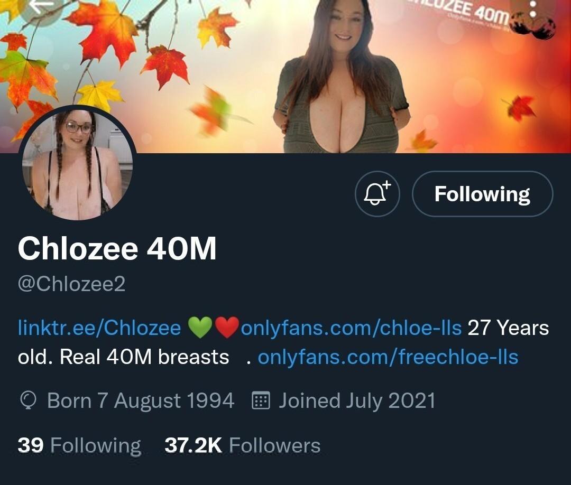Tap the display name Chlozee 40M
The image size is (571, 485).
(117, 248)
